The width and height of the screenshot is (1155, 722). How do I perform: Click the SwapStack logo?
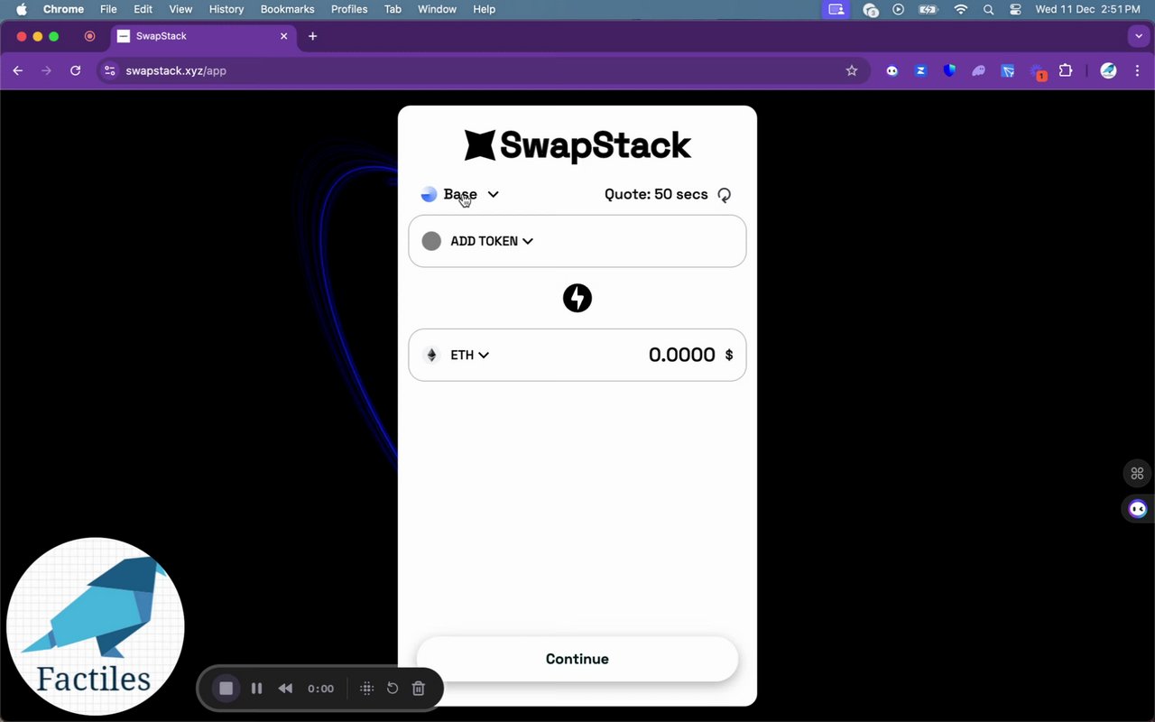click(x=577, y=145)
